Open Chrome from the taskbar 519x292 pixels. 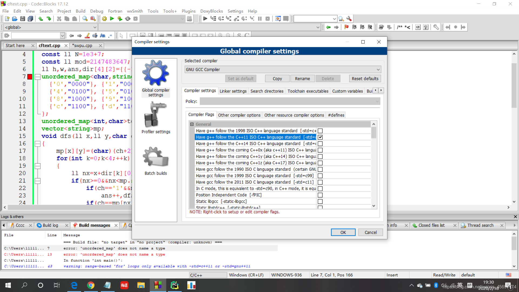pos(91,285)
